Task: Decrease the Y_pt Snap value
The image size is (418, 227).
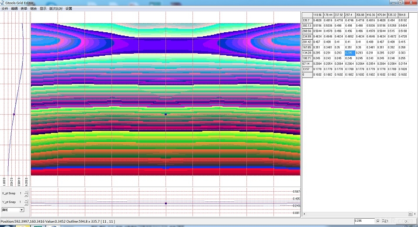Action: (x=26, y=204)
